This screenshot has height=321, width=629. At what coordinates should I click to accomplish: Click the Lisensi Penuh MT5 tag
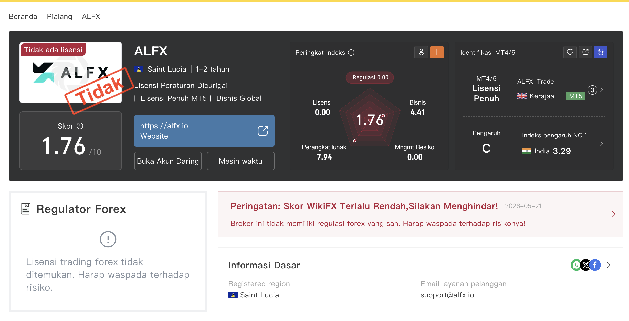pos(174,98)
